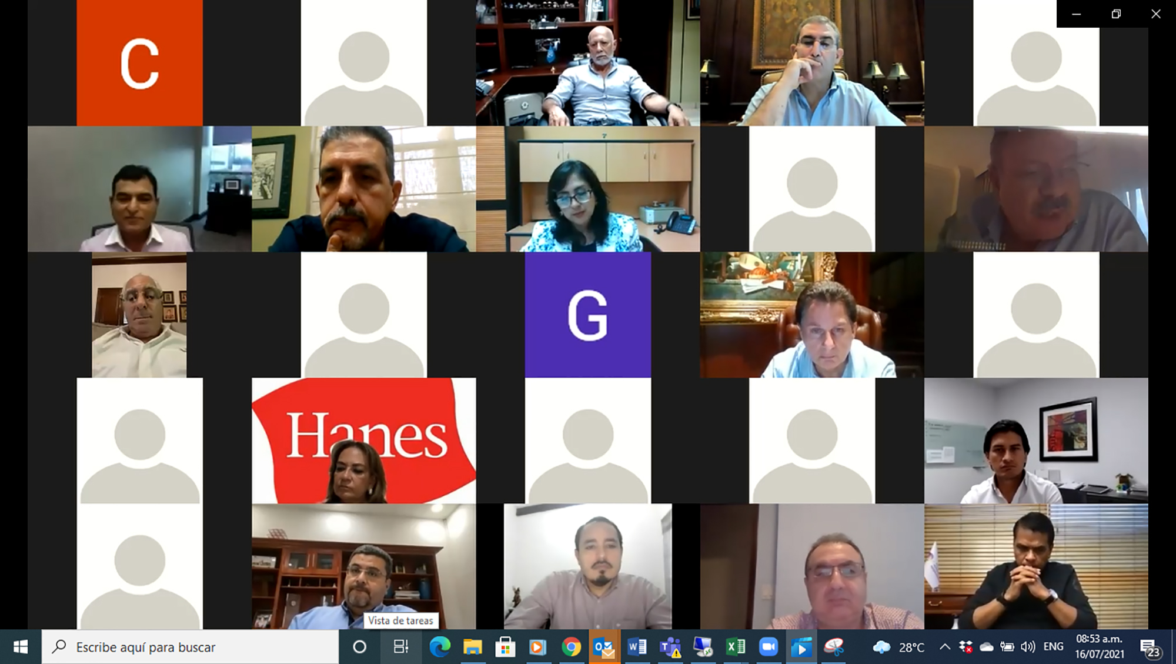
Task: Open the volume speaker control
Action: point(1028,647)
